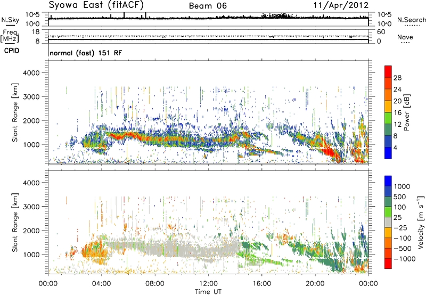Click the intense red echo patch near 21:00 in the power plot
Image resolution: width=426 pixels, height=295 pixels.
coord(329,152)
